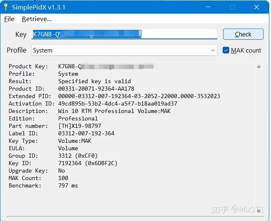271x221 pixels.
Task: Click the results pane scroll up arrow
Action: coord(259,67)
